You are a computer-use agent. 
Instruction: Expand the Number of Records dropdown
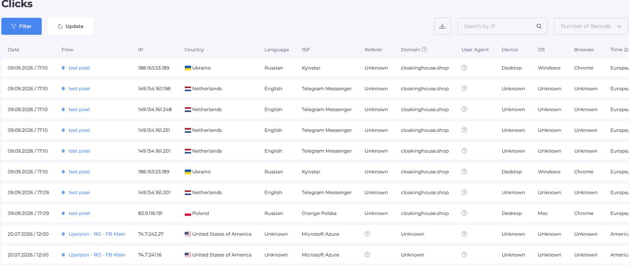(x=591, y=26)
